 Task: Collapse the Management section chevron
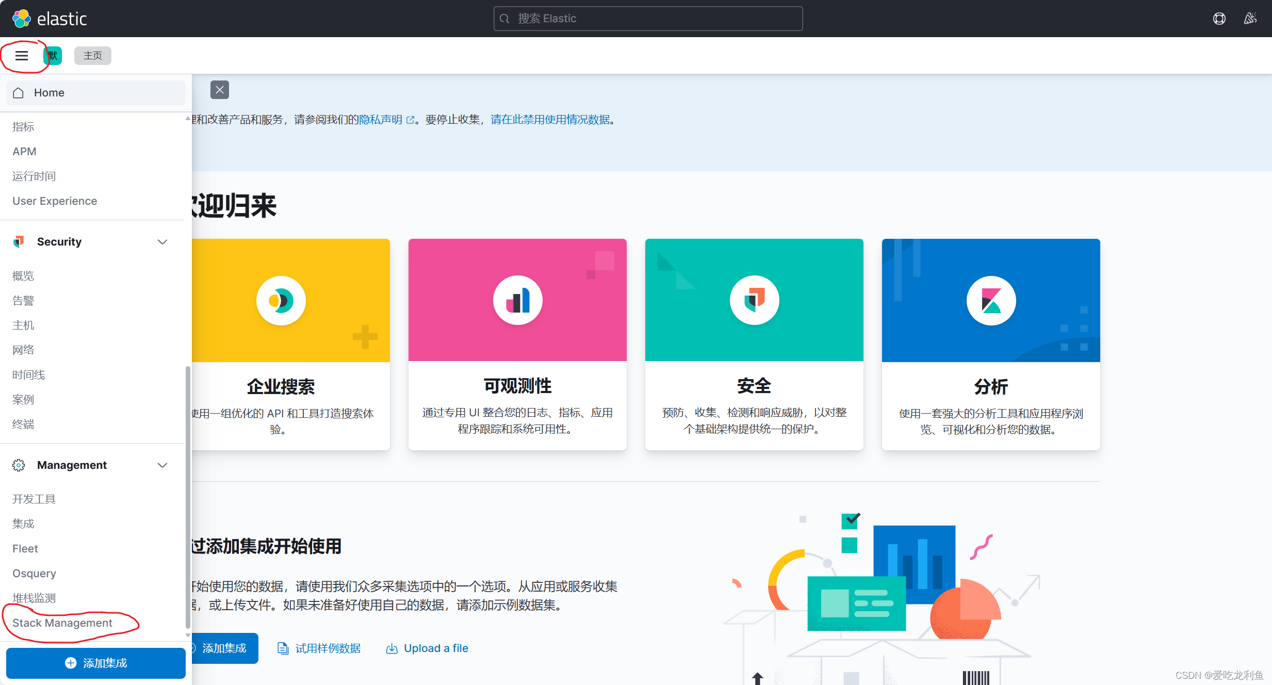(x=162, y=465)
